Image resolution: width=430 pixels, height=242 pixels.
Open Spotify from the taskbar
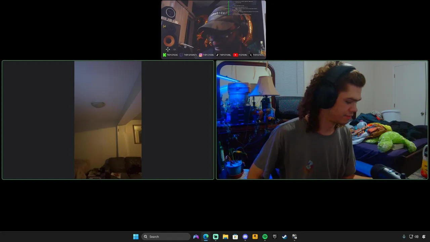pyautogui.click(x=265, y=237)
